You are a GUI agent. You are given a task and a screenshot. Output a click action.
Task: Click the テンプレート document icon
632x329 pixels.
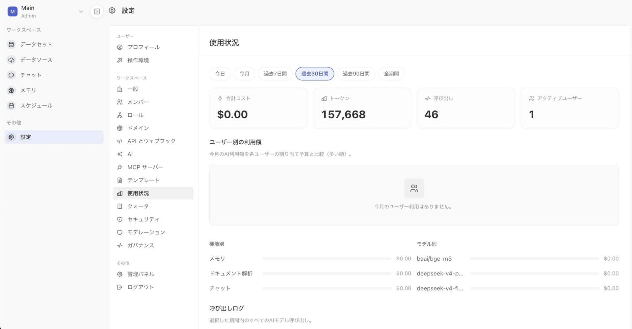click(x=120, y=180)
